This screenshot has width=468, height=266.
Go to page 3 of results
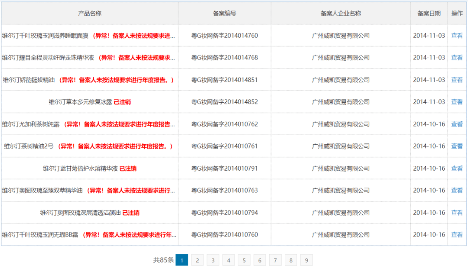[x=213, y=260]
